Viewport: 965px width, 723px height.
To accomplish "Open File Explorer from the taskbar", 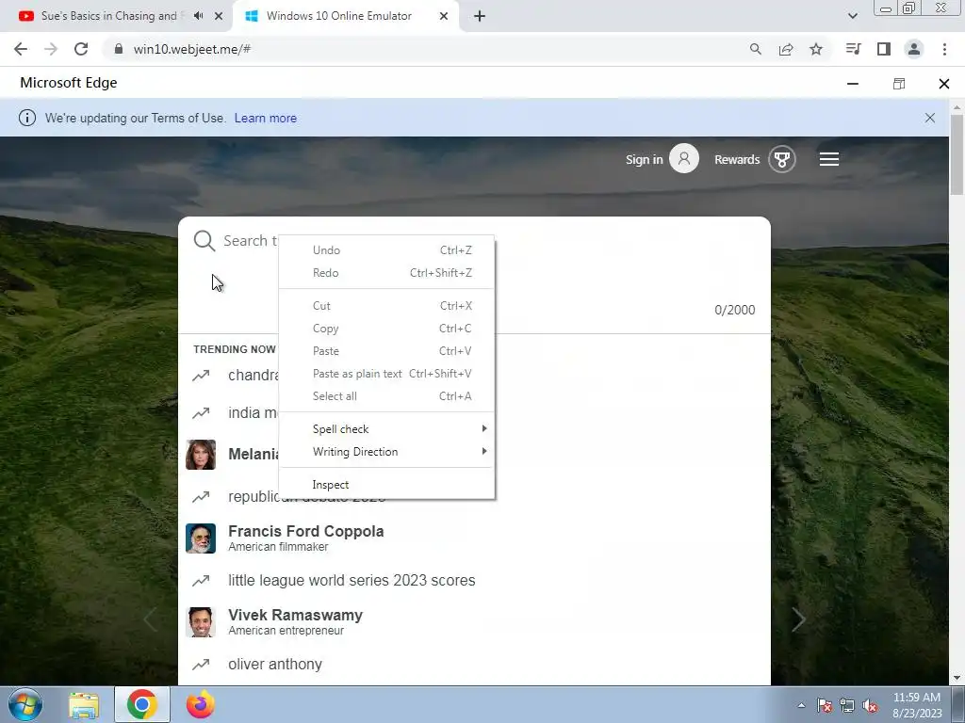I will tap(84, 705).
